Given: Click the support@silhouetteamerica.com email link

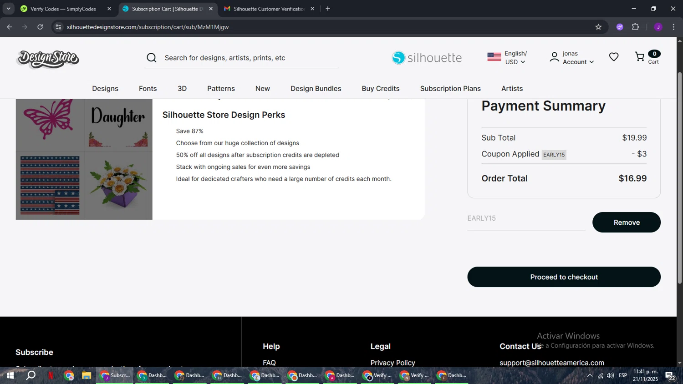Looking at the screenshot, I should click(552, 363).
